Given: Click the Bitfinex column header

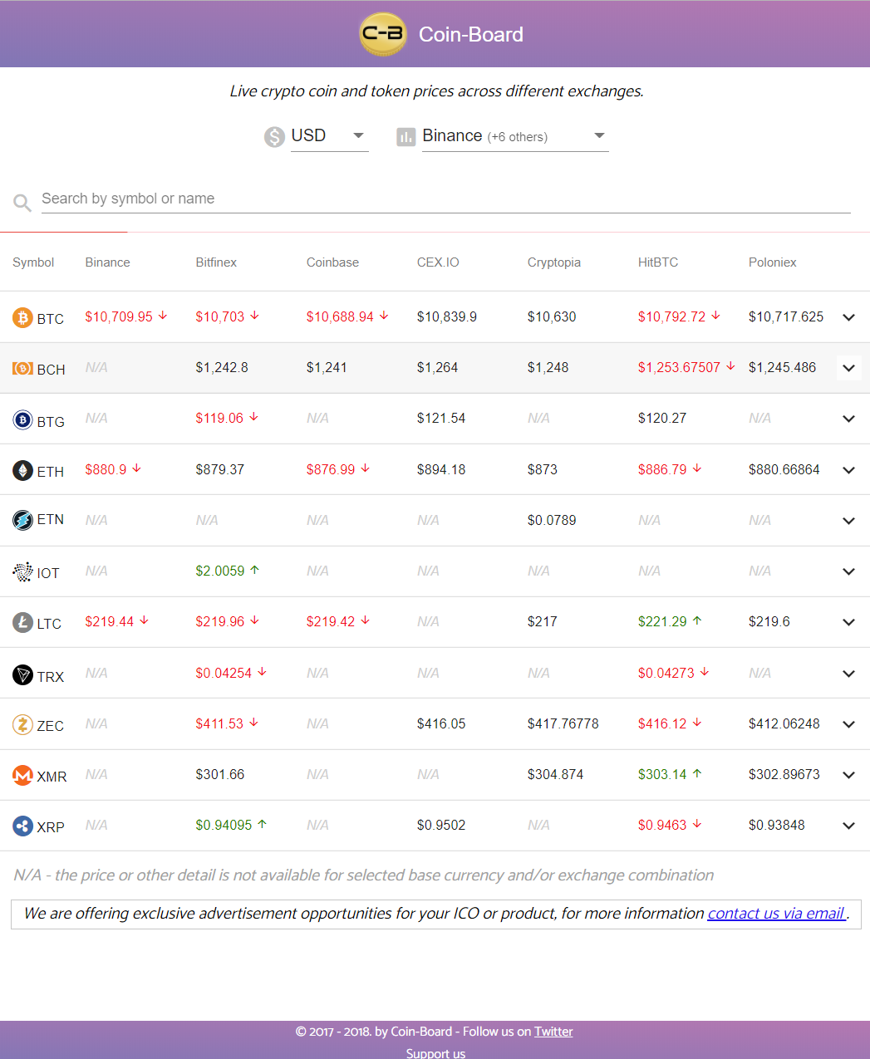Looking at the screenshot, I should click(216, 262).
